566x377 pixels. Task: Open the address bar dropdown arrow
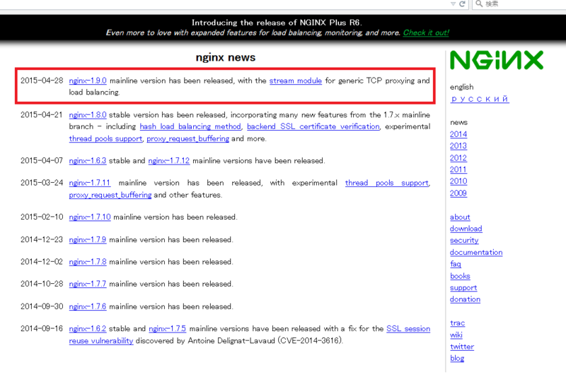click(453, 4)
